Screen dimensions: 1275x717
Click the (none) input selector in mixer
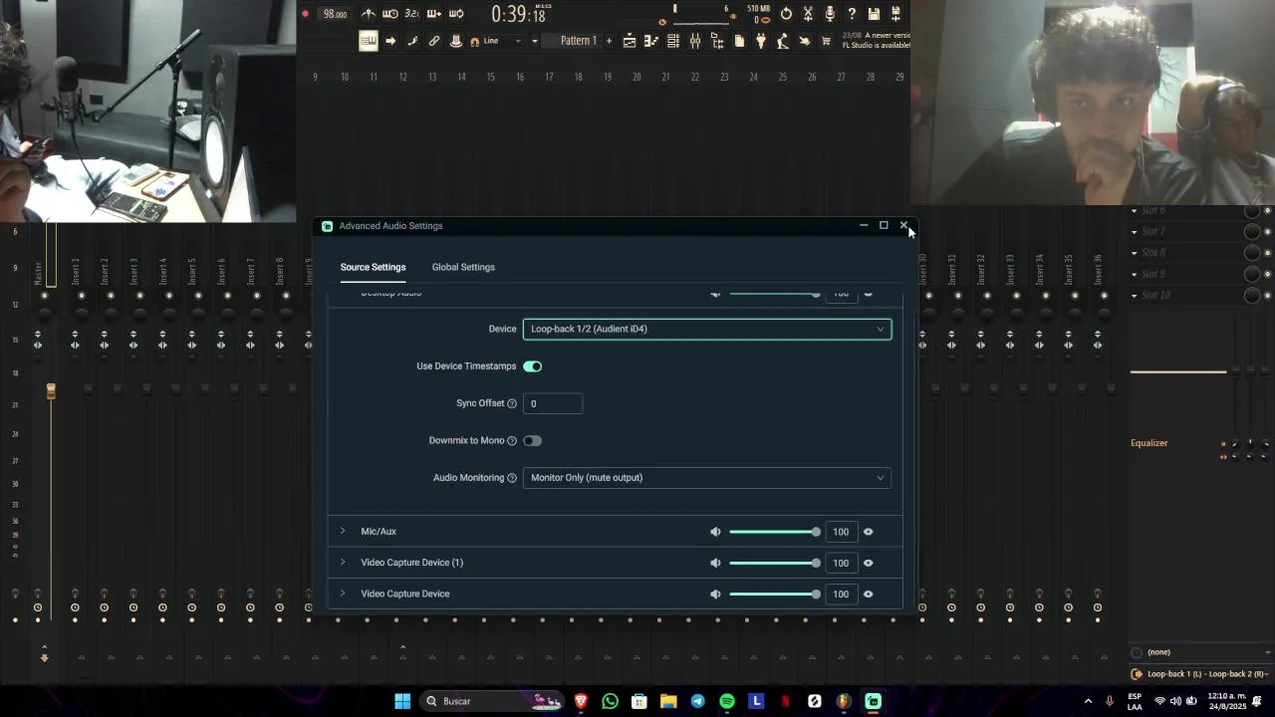pos(1202,652)
